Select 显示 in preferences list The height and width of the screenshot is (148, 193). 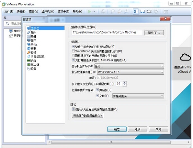coord(32,41)
